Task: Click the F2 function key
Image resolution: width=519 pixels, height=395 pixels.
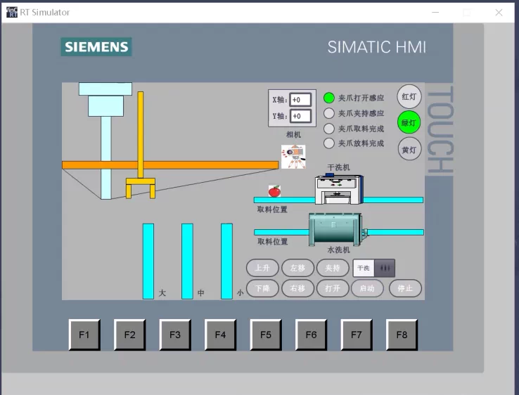Action: [129, 335]
